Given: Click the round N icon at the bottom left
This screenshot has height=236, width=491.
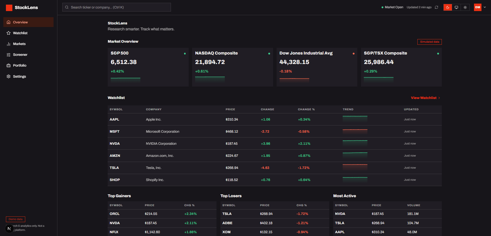Looking at the screenshot, I should coord(9,229).
